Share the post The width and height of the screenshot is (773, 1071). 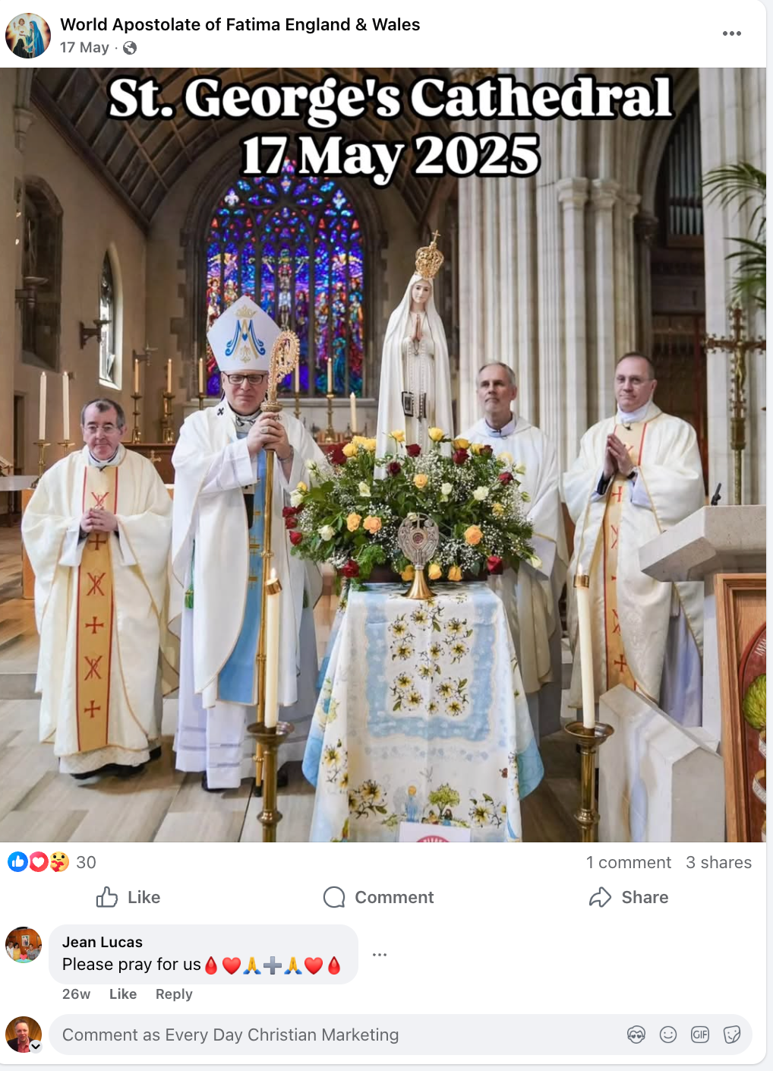[629, 897]
